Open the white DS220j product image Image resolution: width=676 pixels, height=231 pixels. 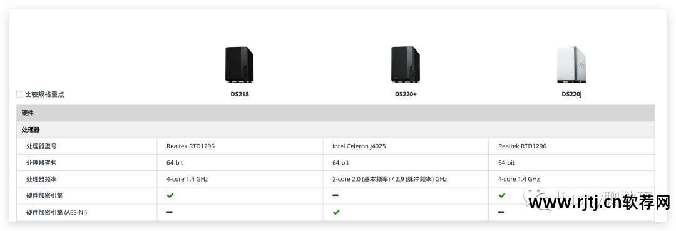(x=571, y=64)
